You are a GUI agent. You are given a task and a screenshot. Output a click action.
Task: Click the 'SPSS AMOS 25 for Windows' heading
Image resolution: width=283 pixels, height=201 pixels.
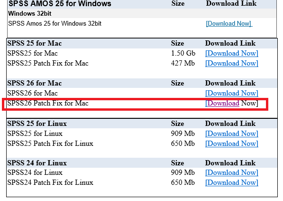coord(60,3)
